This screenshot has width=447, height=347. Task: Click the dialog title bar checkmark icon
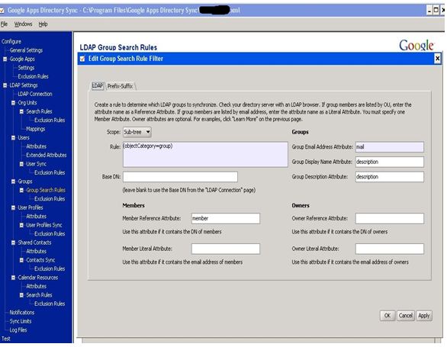82,59
